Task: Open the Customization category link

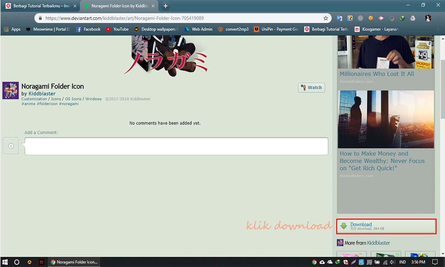Action: coord(34,99)
